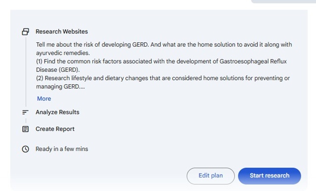
Task: Click the gray bar at top right edge
Action: click(283, 1)
